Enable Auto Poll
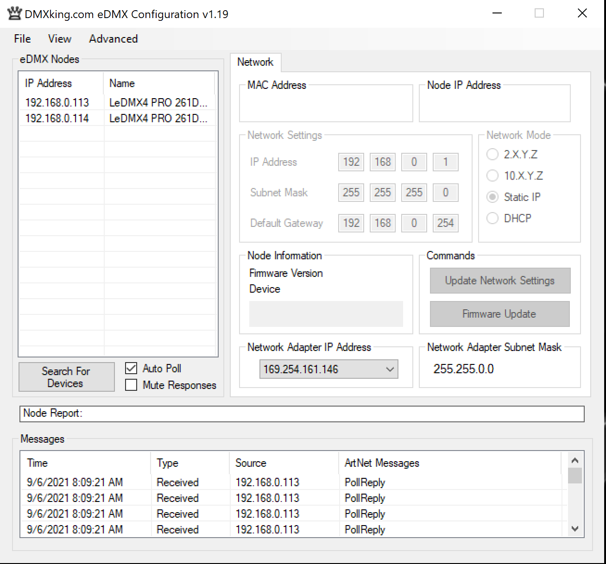 [x=131, y=368]
